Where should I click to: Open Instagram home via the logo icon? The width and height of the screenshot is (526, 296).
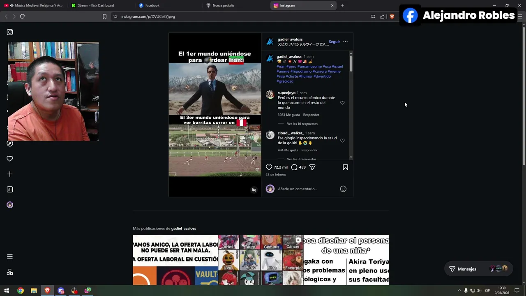(10, 32)
